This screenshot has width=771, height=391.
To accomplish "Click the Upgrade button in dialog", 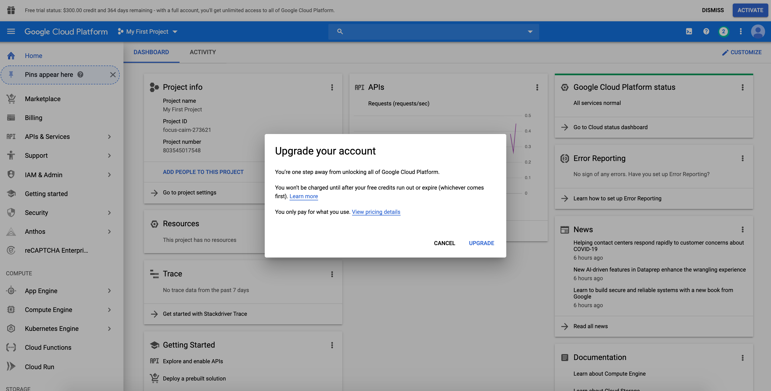I will point(481,243).
